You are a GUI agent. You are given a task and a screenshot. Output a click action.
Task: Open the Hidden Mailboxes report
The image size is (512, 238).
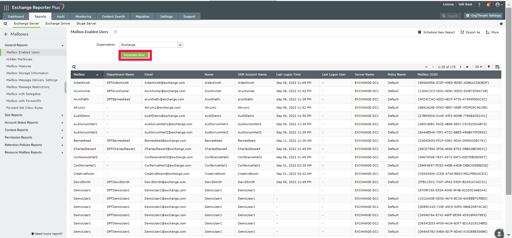tap(19, 59)
